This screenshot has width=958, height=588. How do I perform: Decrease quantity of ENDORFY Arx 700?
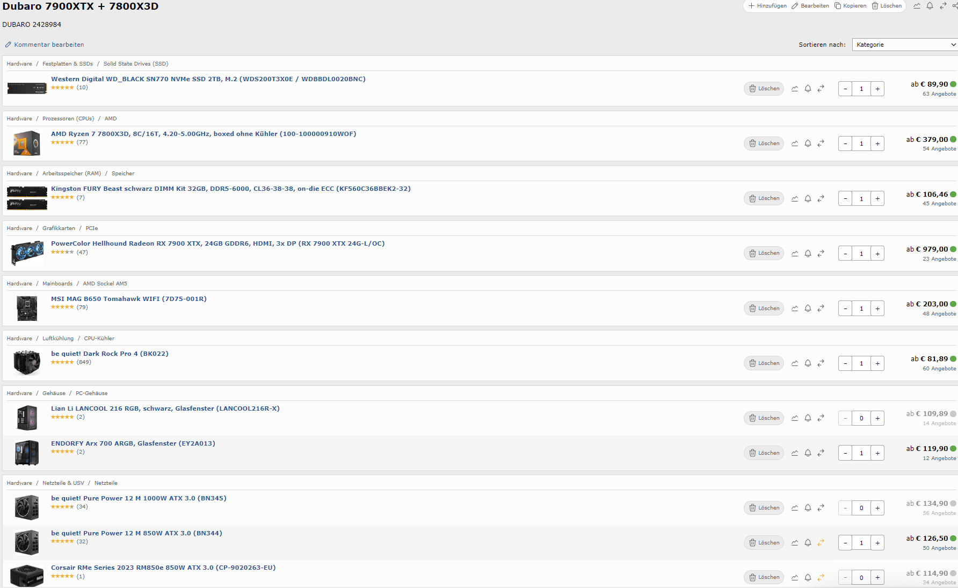[845, 453]
